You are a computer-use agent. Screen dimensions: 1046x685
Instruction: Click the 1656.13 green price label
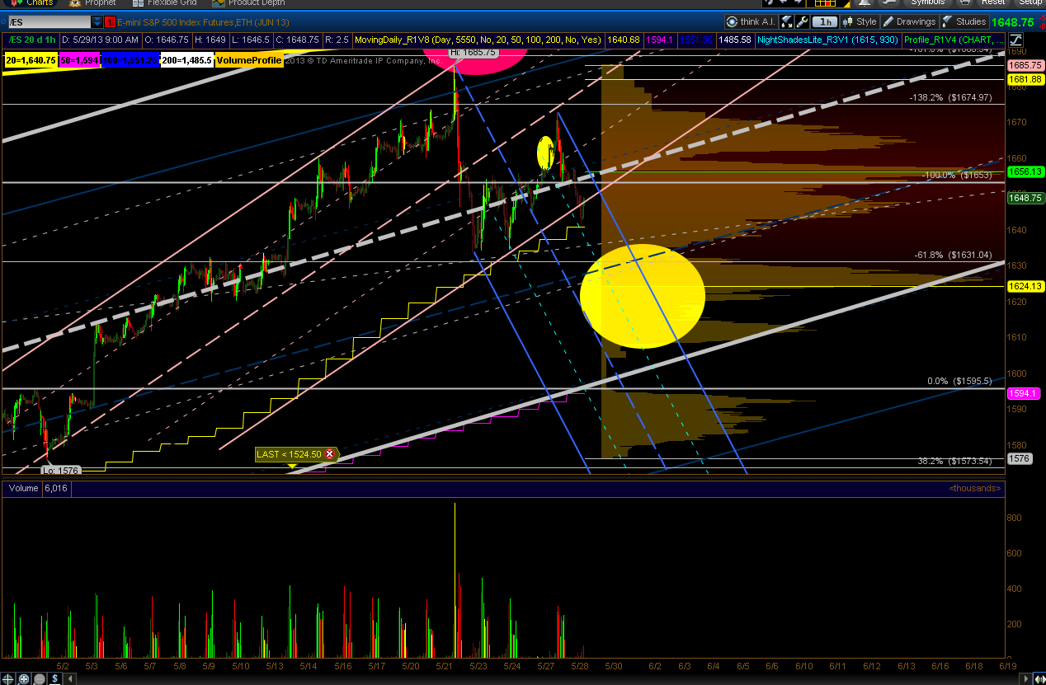pos(1025,171)
